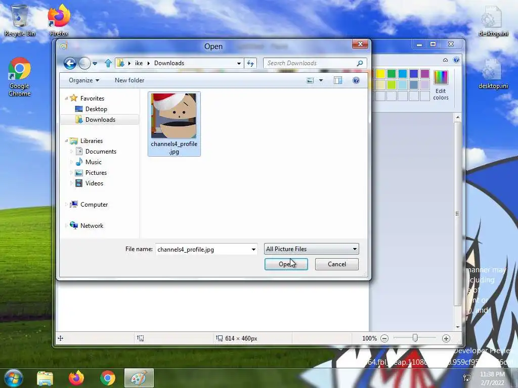Click the Cancel button

[336, 264]
